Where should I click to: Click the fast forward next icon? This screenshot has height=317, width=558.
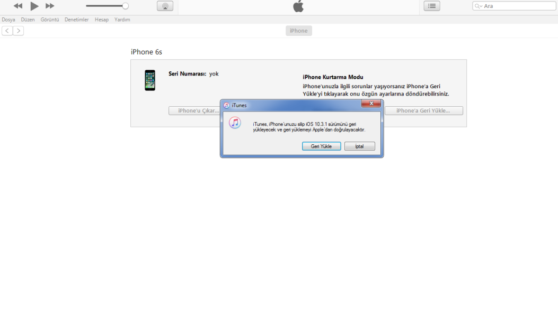pos(50,6)
